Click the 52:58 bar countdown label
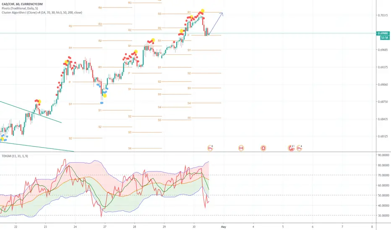Screen dimensions: 391x230 [385, 38]
